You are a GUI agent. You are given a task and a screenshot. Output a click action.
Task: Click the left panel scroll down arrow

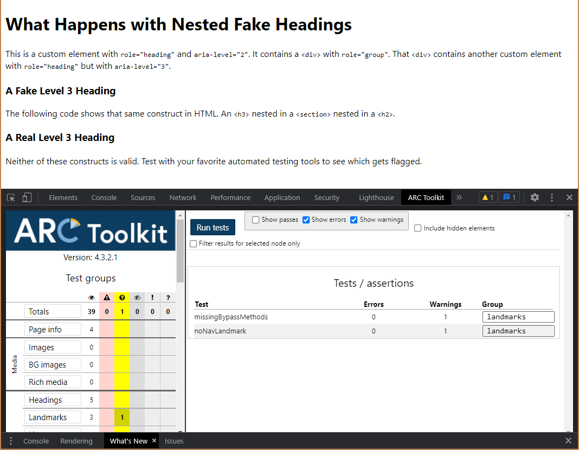180,430
